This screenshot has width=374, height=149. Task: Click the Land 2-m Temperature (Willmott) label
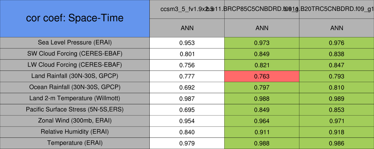click(75, 98)
